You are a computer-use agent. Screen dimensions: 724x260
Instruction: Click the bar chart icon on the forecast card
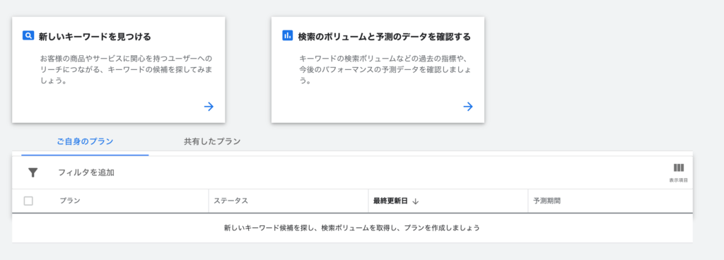pos(287,35)
